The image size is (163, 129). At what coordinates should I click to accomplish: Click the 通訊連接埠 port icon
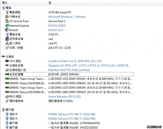[7, 101]
